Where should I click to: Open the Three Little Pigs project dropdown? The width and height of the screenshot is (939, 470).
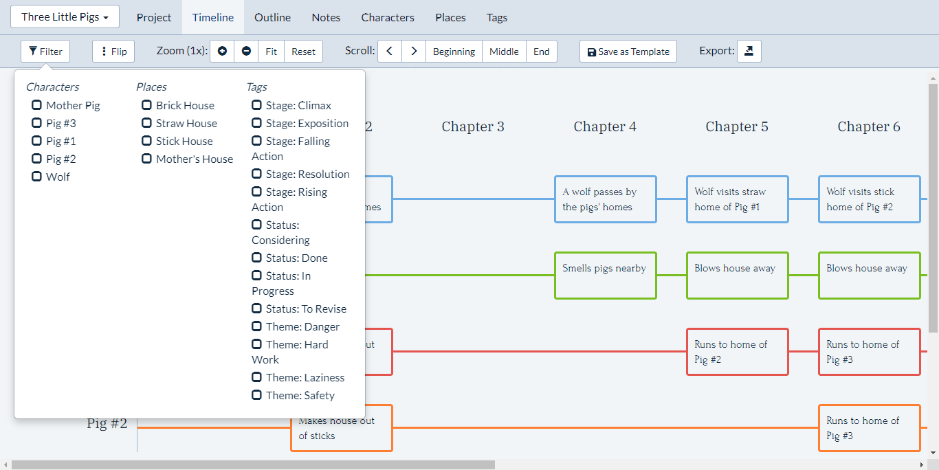(65, 17)
